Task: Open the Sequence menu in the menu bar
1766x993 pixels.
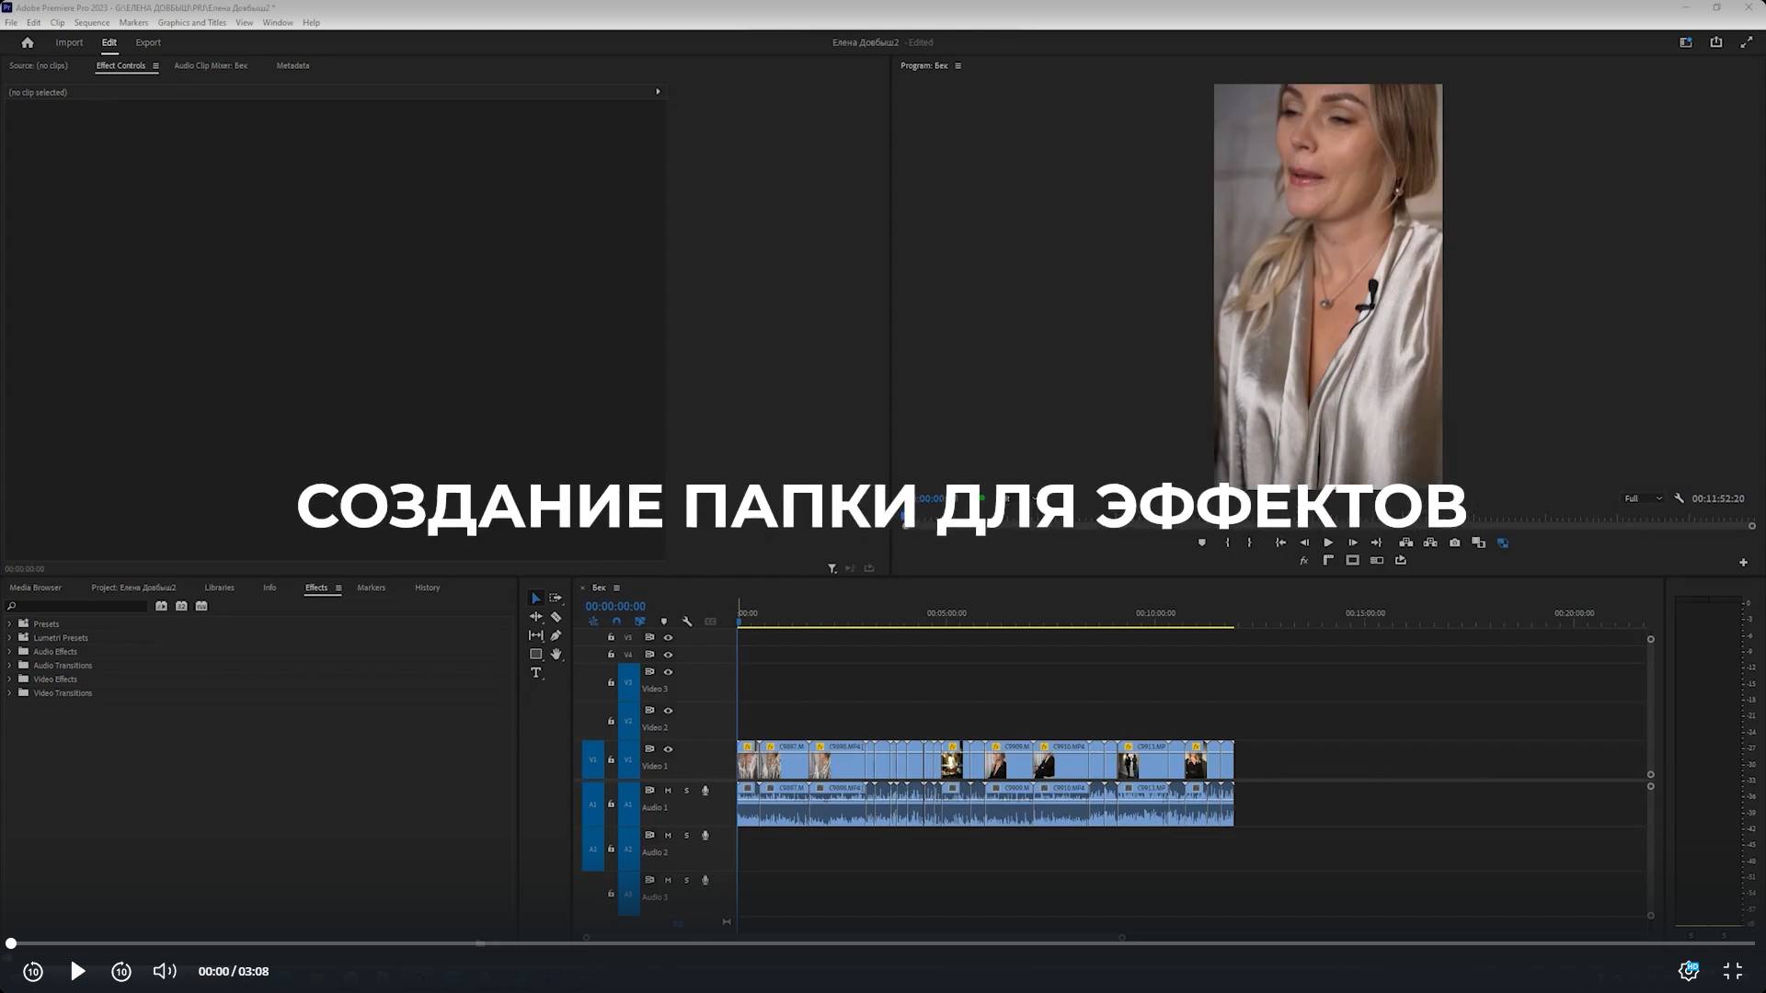Action: (x=91, y=22)
